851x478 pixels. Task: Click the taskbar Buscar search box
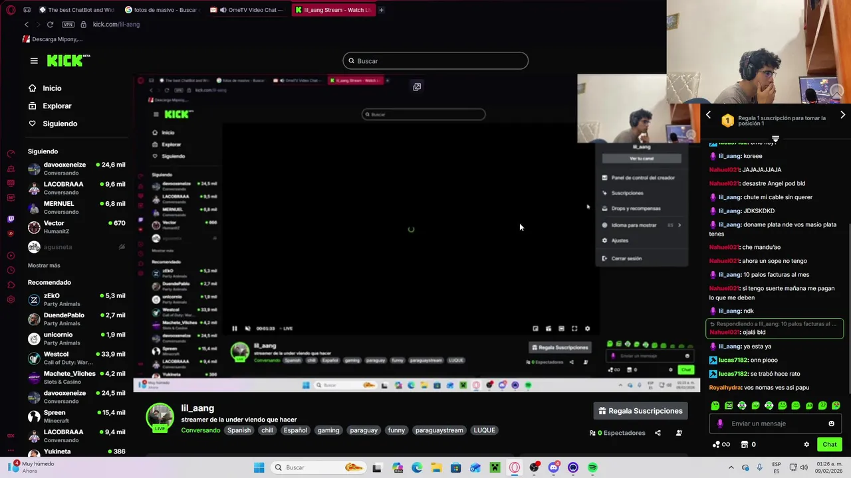(x=318, y=467)
